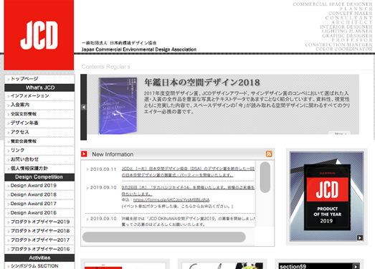The height and width of the screenshot is (269, 375).
Task: Open プロダクトオブザイヤー2019 link
Action: click(39, 222)
